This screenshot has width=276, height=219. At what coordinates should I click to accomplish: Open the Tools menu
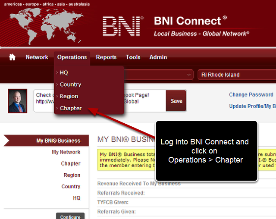[x=133, y=57]
